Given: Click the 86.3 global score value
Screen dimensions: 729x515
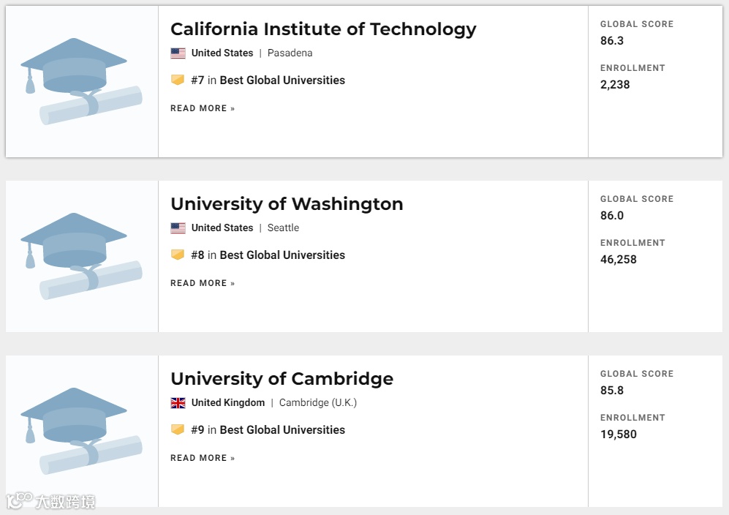Looking at the screenshot, I should click(x=612, y=41).
